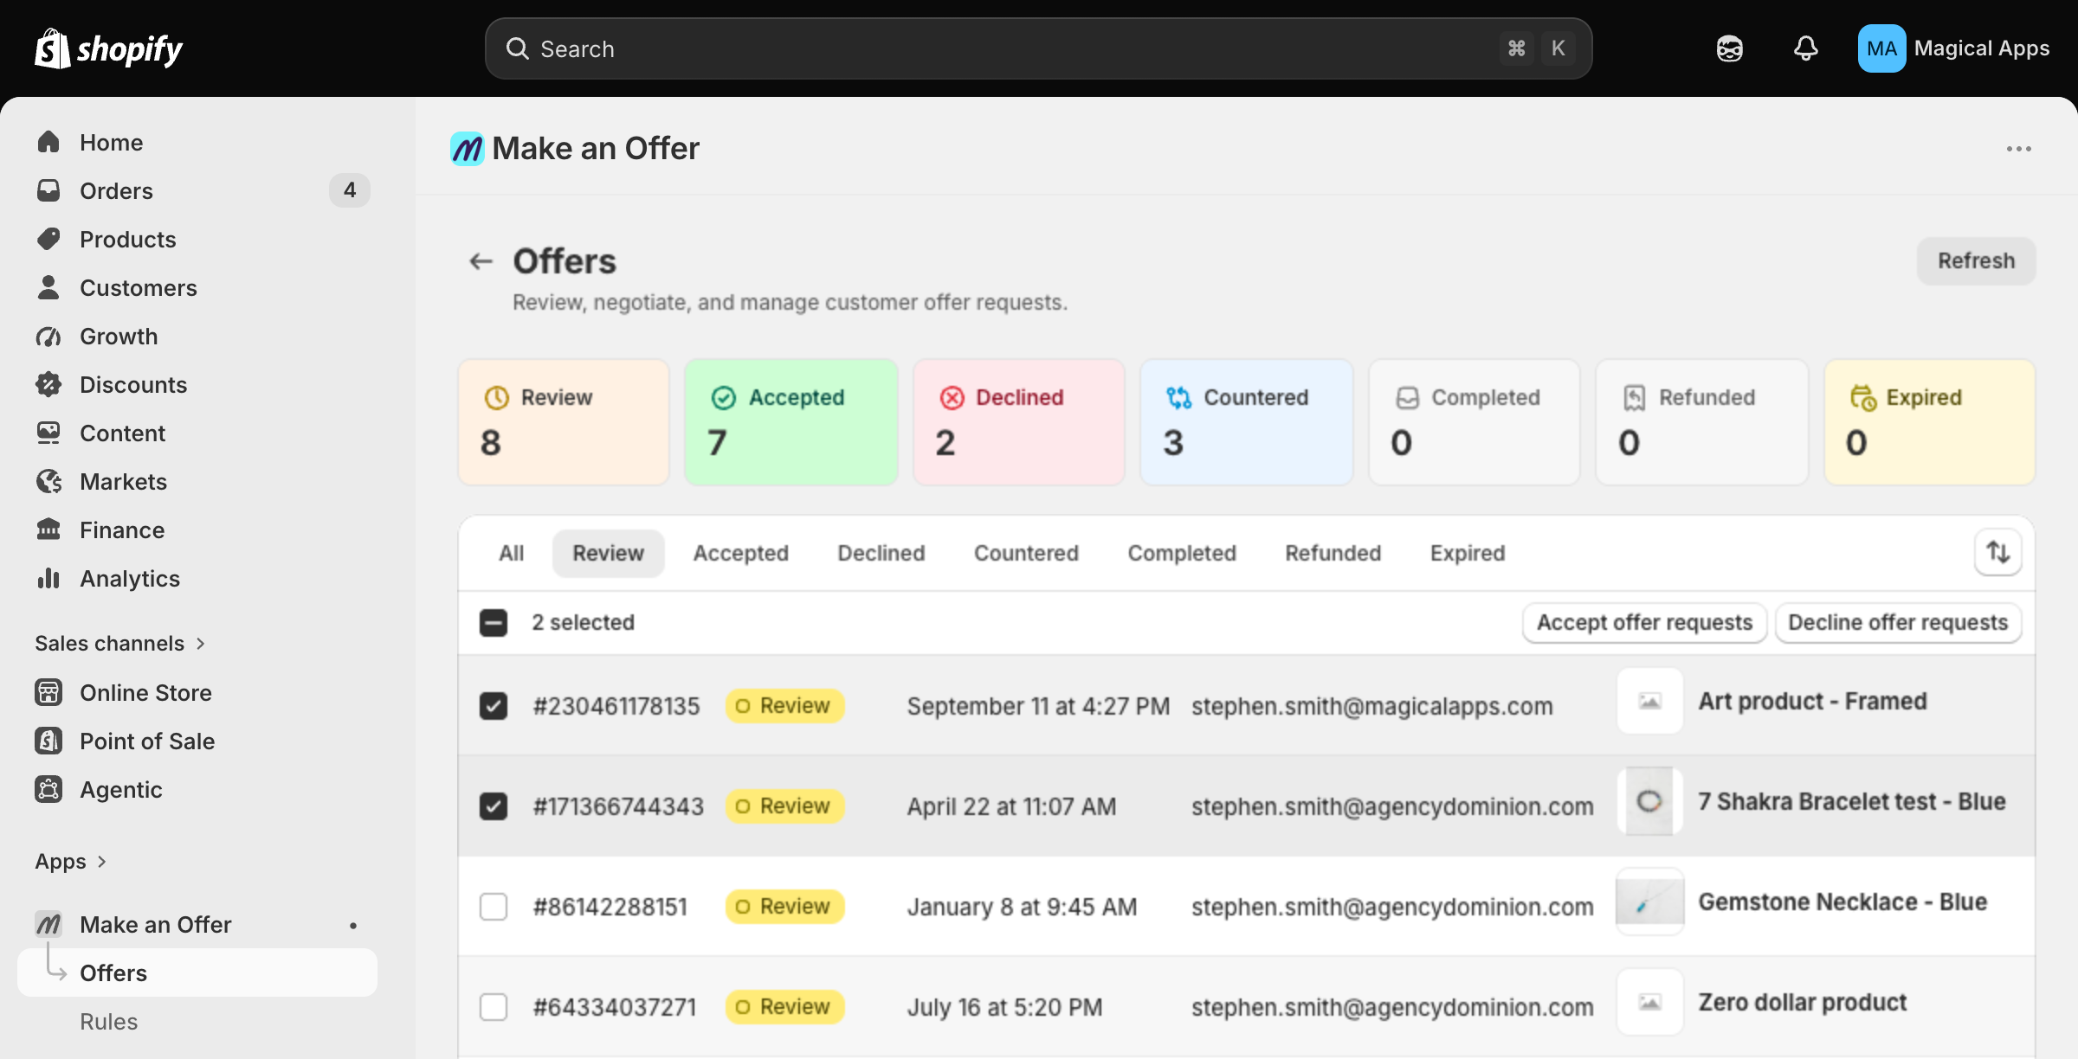Open the three-dot more actions menu

(2019, 149)
